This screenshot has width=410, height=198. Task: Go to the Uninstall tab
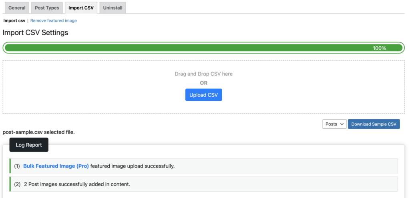[113, 8]
